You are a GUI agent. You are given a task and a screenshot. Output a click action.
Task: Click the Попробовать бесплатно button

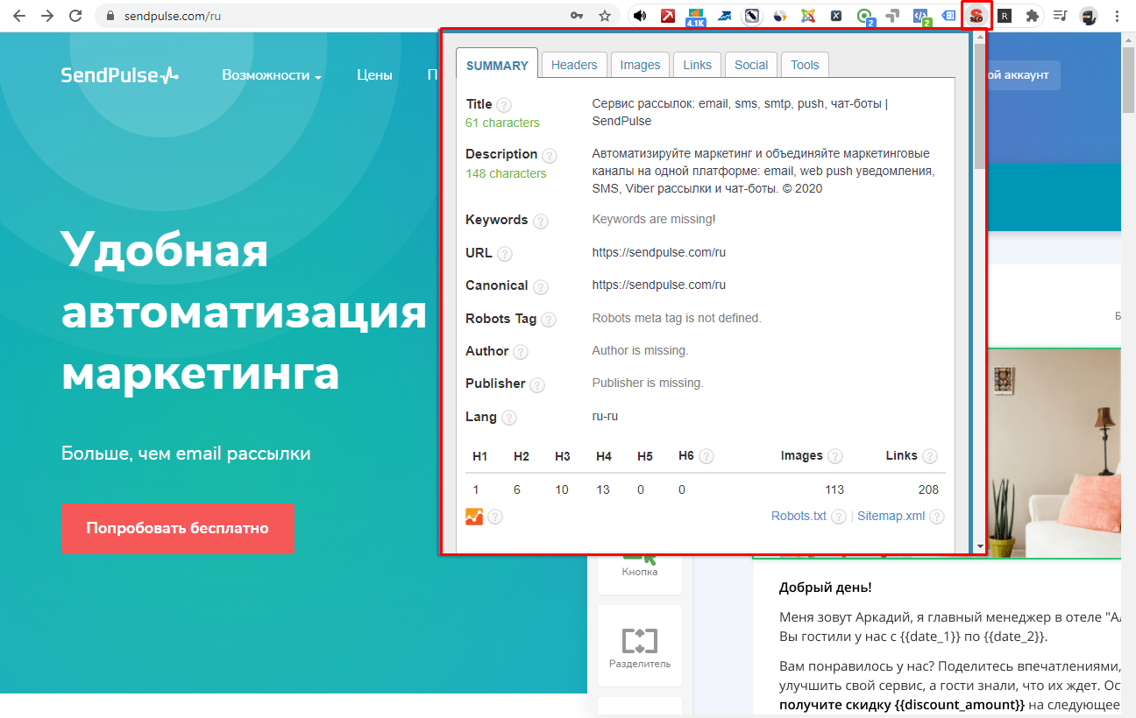177,528
